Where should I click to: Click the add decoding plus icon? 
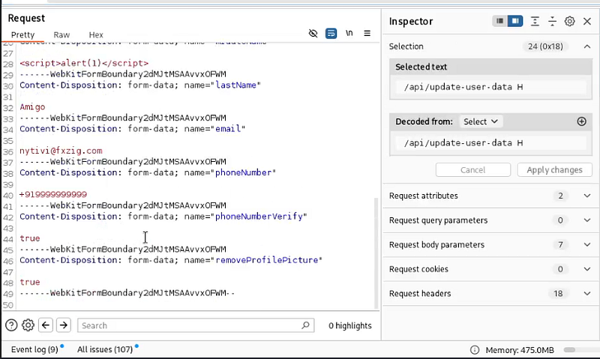(x=582, y=121)
